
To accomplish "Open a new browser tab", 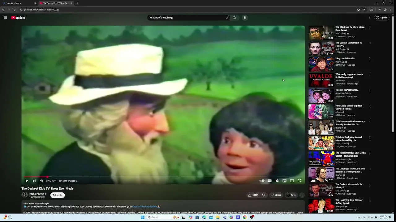I will (77, 3).
